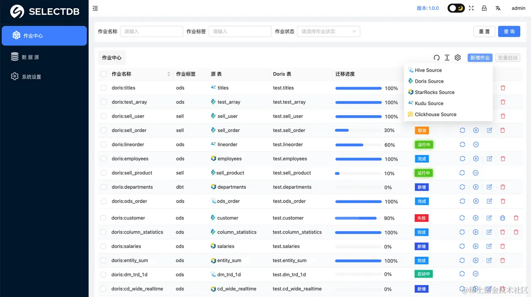Open 作业中心 in the sidebar
Screen dimensions: 531x297
pyautogui.click(x=44, y=36)
